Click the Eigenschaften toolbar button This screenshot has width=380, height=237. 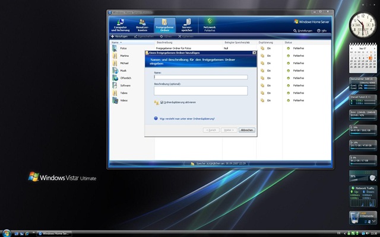(144, 37)
